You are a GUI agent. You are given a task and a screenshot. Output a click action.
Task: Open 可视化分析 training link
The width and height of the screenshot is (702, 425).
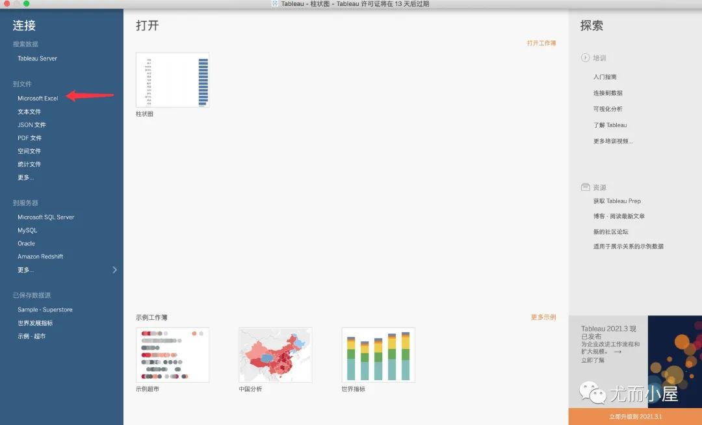coord(608,109)
